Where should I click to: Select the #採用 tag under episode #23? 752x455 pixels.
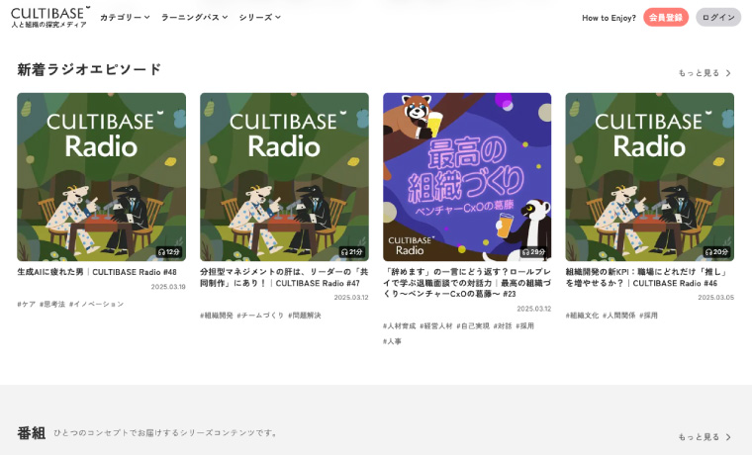click(524, 326)
